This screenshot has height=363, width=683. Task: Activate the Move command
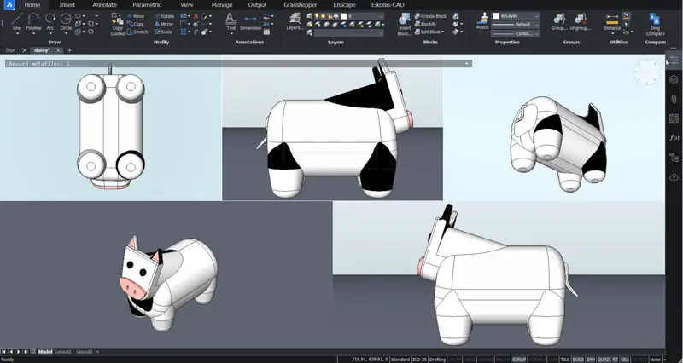click(x=136, y=16)
